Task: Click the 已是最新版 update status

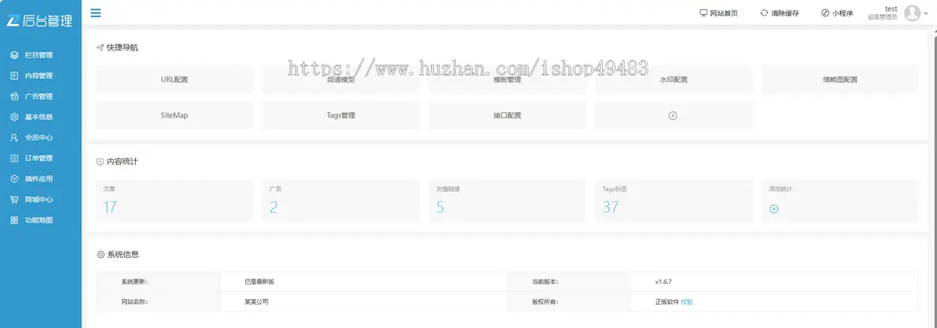Action: click(x=259, y=281)
